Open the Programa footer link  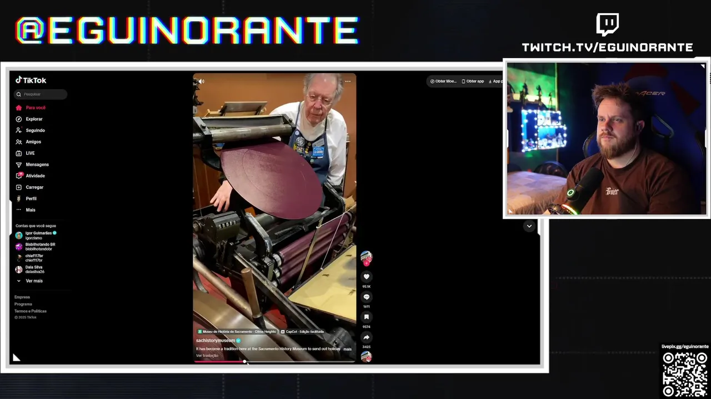(23, 304)
